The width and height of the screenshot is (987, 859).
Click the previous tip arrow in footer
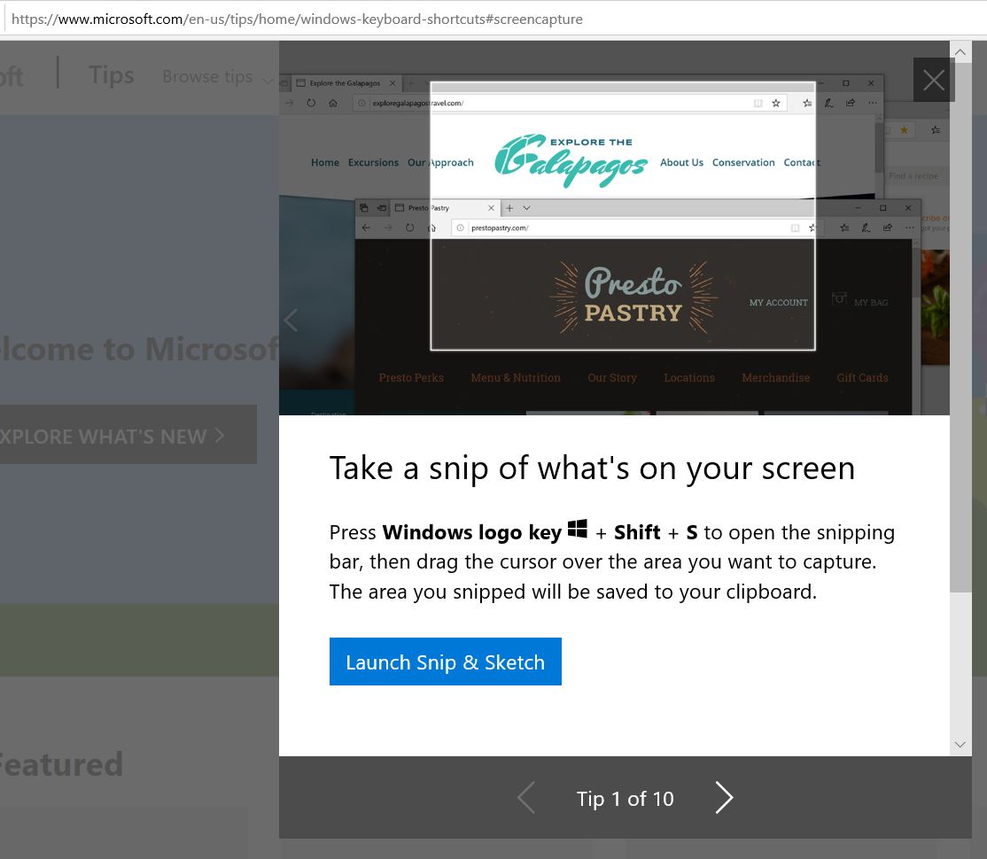pyautogui.click(x=526, y=798)
